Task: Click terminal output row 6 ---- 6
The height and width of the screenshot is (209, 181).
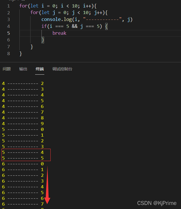Action: coord(23,198)
